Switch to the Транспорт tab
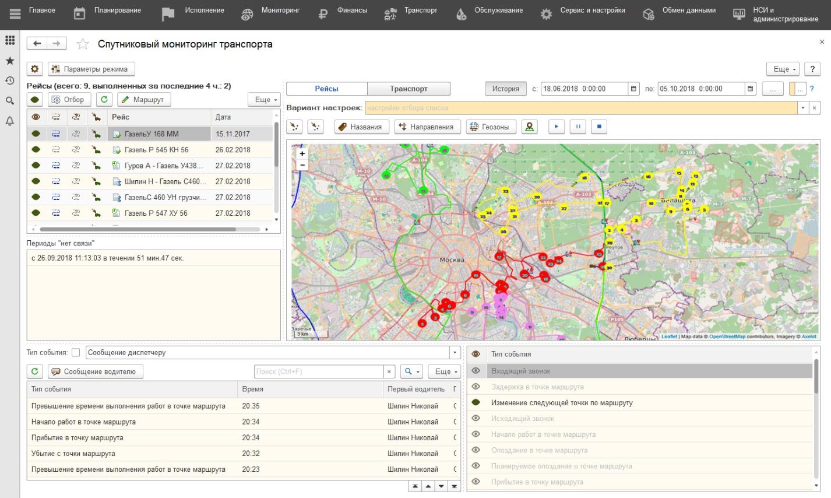Image resolution: width=831 pixels, height=498 pixels. 409,89
